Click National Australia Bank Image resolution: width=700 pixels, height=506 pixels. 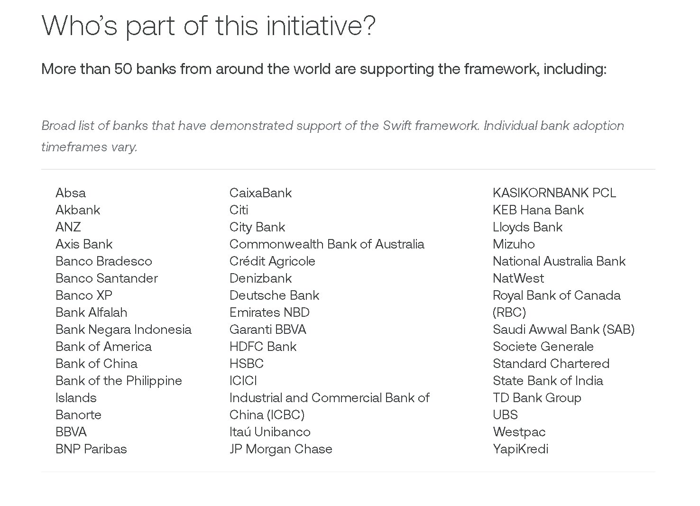coord(559,261)
